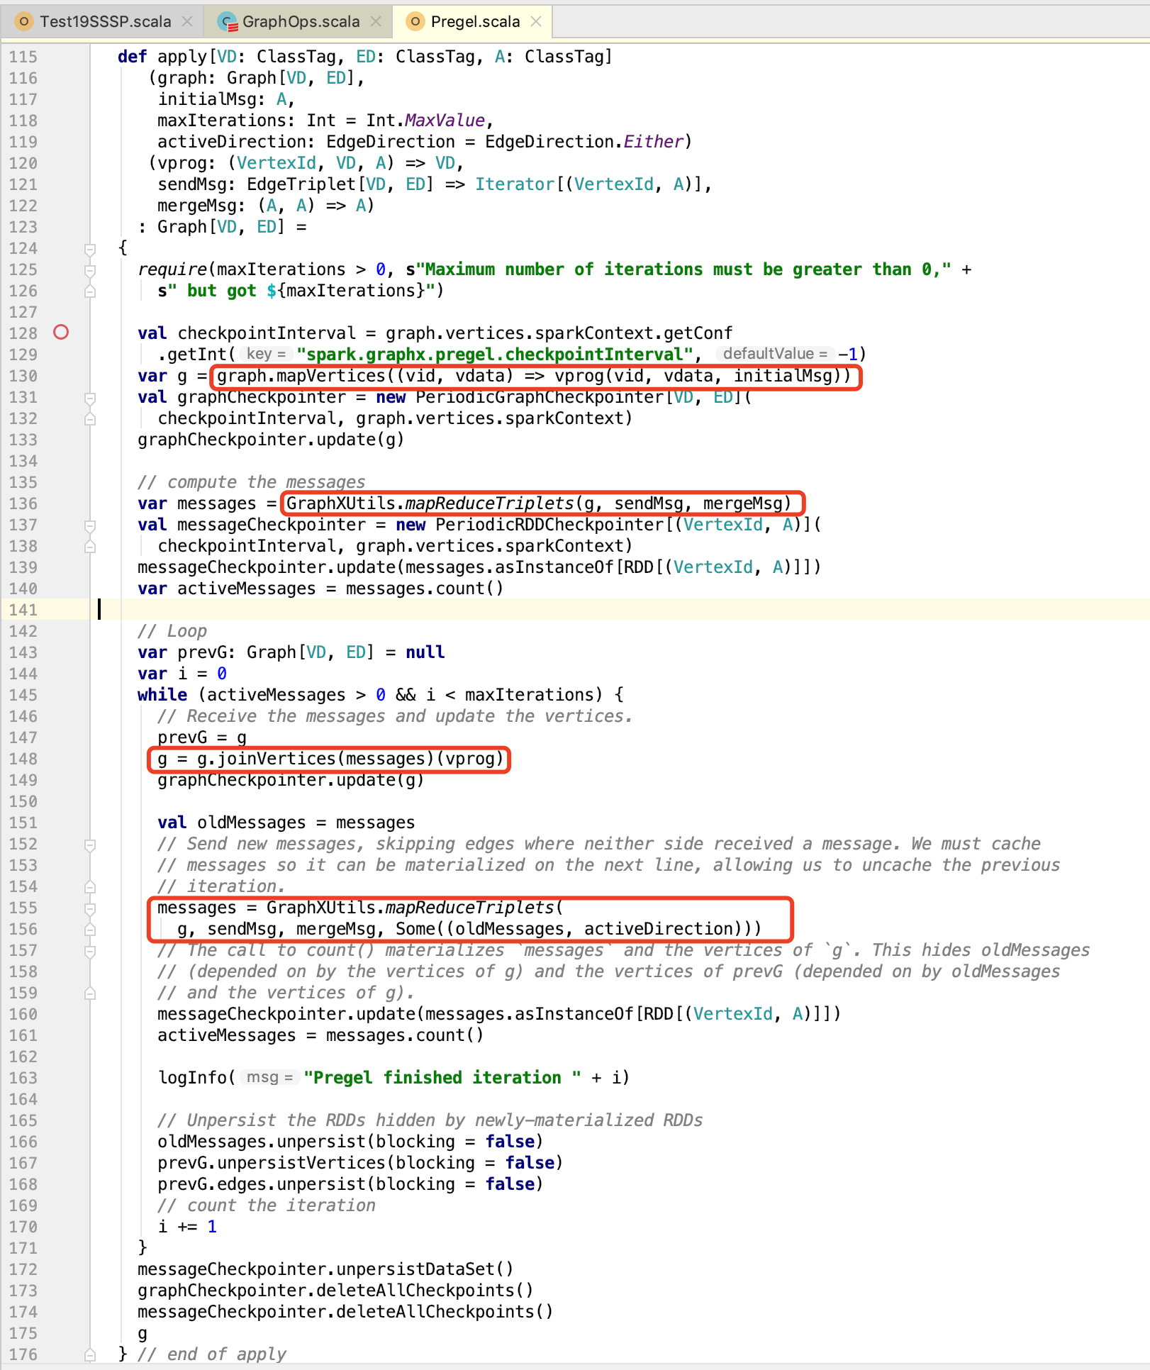Toggle the breakpoint at line 128
This screenshot has width=1150, height=1370.
61,332
